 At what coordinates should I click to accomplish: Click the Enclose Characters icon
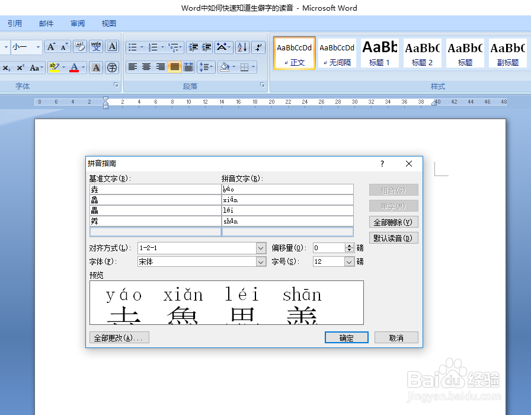112,68
